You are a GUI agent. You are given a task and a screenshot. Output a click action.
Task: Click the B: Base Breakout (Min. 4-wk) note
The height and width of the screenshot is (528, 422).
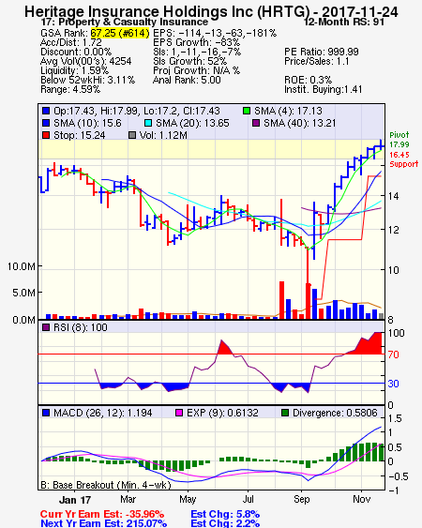(x=106, y=485)
